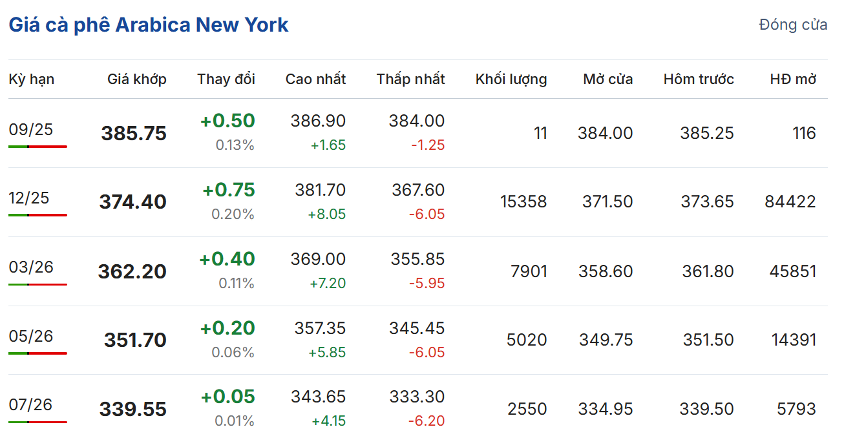Click the Mở cửa column header
Viewport: 844px width, 438px height.
[x=607, y=79]
